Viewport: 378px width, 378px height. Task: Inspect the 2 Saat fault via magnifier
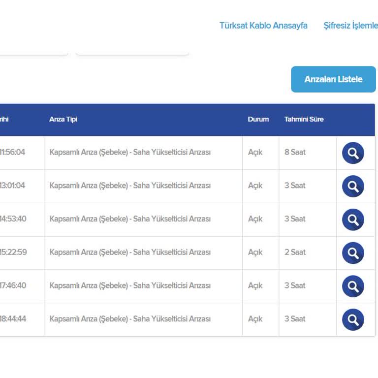click(x=353, y=253)
